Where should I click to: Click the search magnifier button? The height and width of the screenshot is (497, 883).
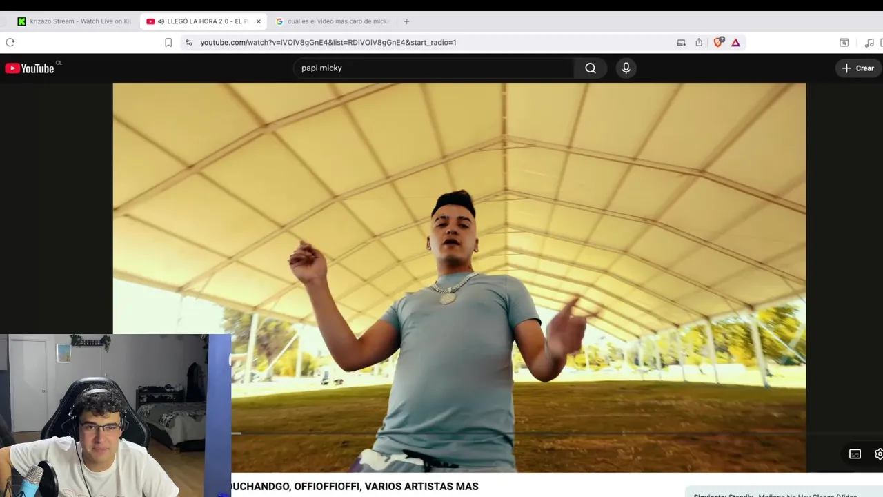591,68
